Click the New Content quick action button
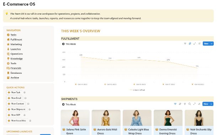This screenshot has width=217, height=135. [x=16, y=104]
